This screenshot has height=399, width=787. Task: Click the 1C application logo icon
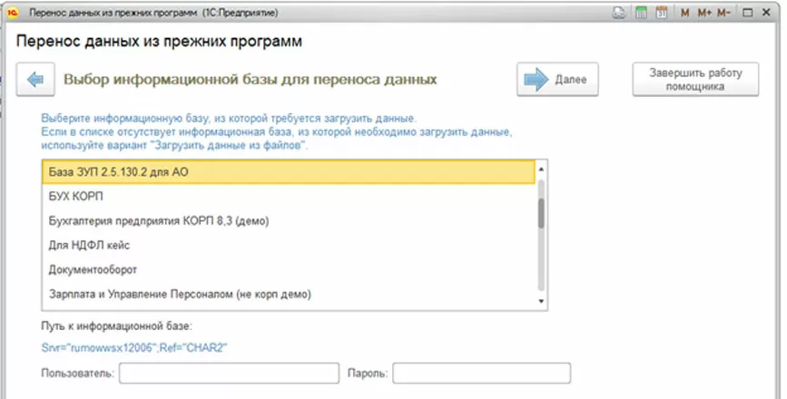point(13,13)
